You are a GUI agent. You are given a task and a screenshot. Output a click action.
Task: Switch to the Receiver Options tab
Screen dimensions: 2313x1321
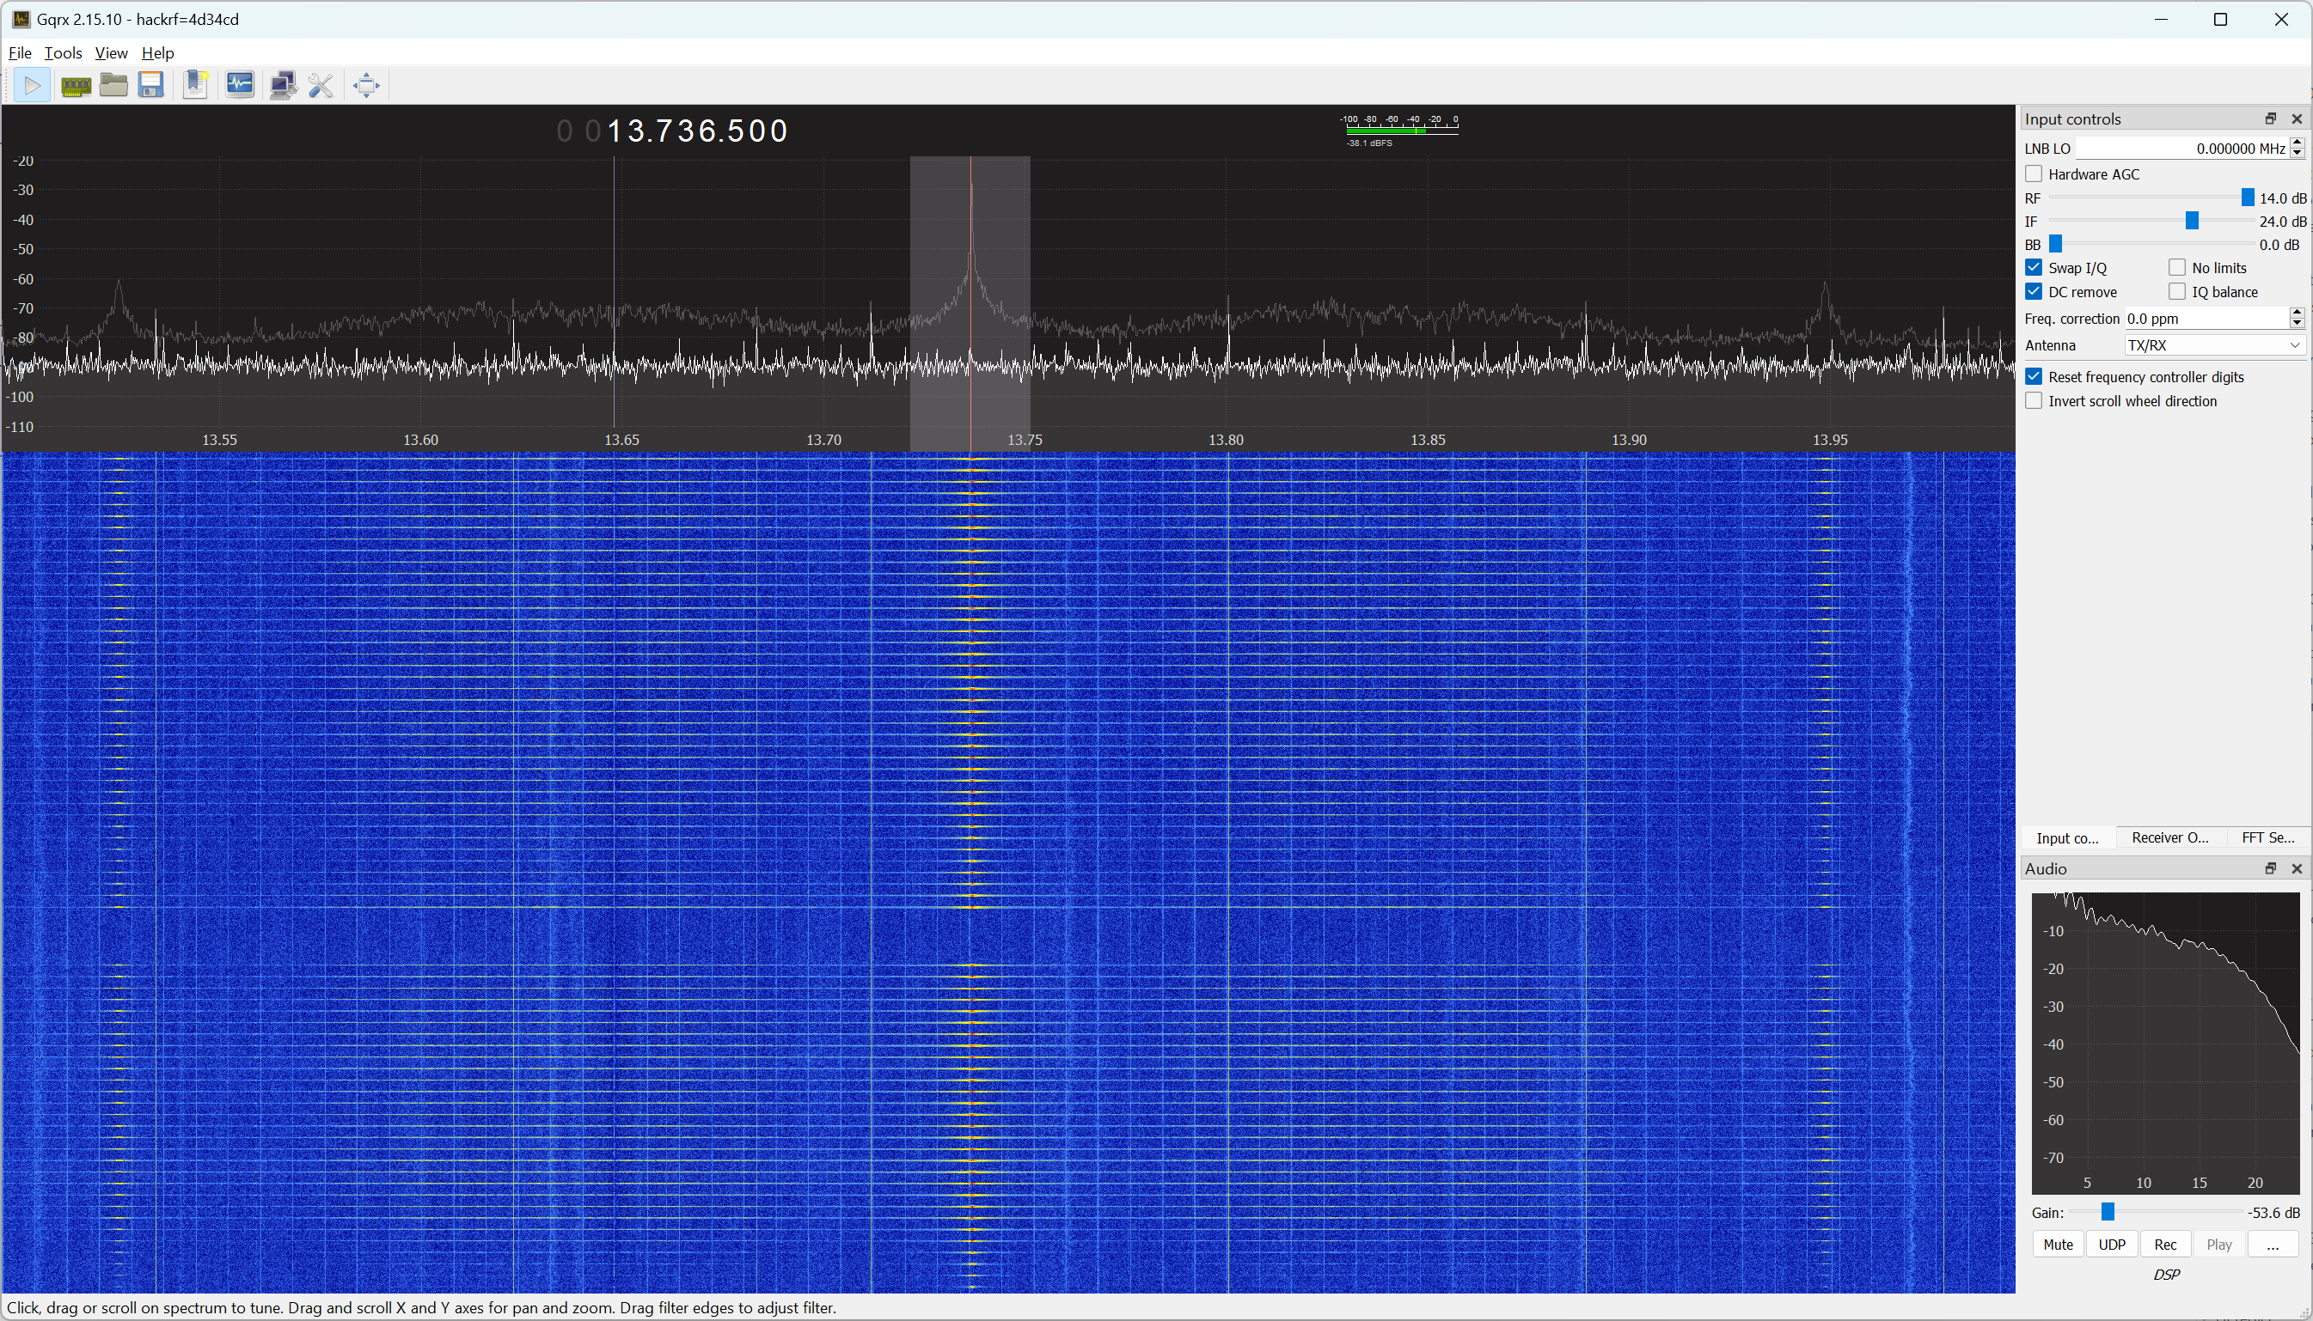click(2169, 837)
